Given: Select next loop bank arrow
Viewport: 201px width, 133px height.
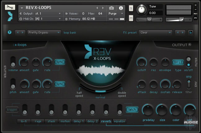Looking at the screenshot, I should [x=23, y=33].
